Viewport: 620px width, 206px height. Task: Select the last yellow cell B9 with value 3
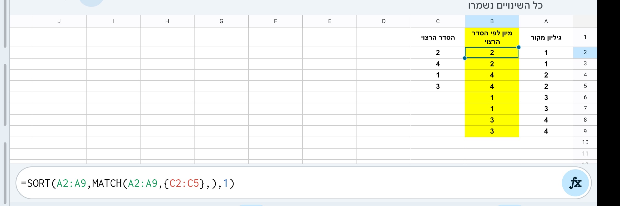pos(492,131)
